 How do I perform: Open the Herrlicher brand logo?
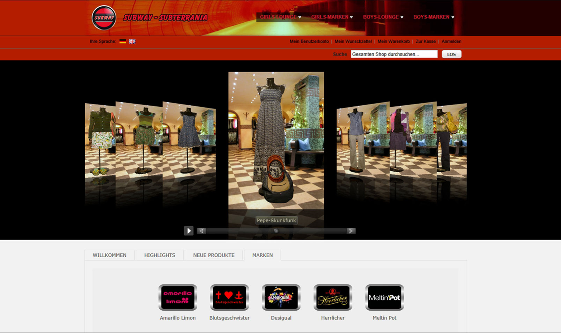tap(333, 297)
